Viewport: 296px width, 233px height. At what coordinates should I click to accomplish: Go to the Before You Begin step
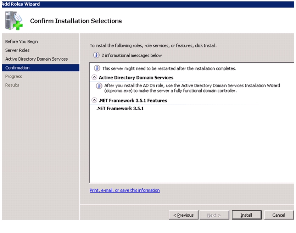(22, 41)
